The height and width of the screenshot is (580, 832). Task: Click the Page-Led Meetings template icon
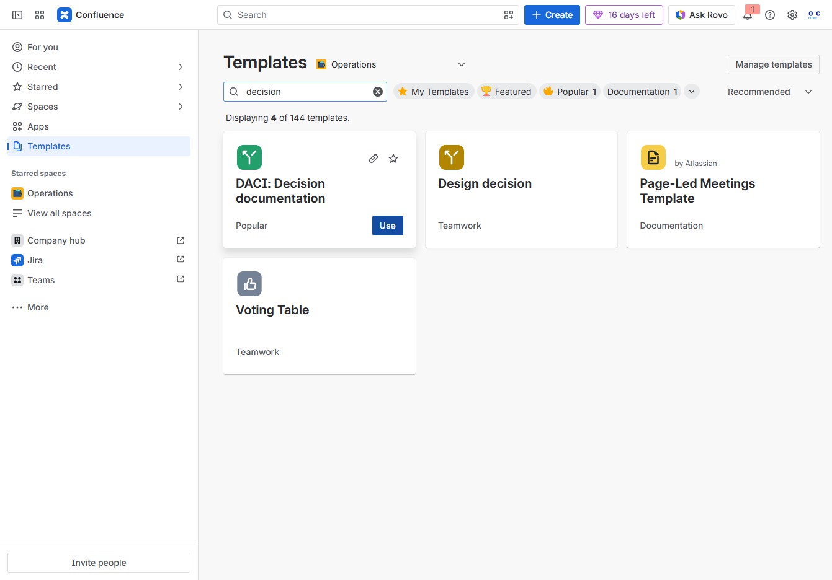[653, 157]
